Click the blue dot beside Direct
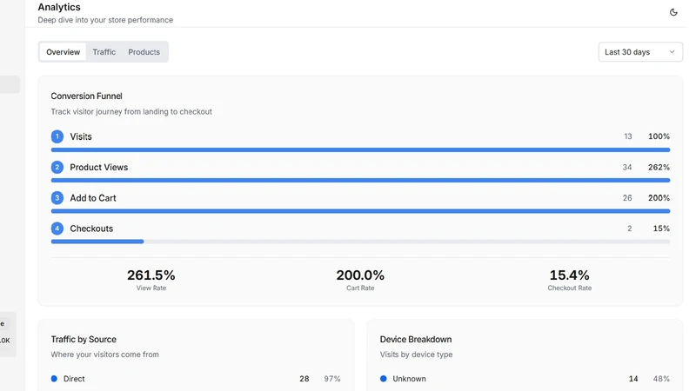This screenshot has height=391, width=696. (x=54, y=379)
